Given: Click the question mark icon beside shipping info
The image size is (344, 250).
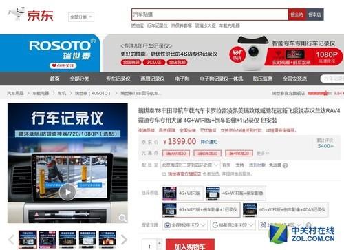Looking at the screenshot, I should [286, 165].
